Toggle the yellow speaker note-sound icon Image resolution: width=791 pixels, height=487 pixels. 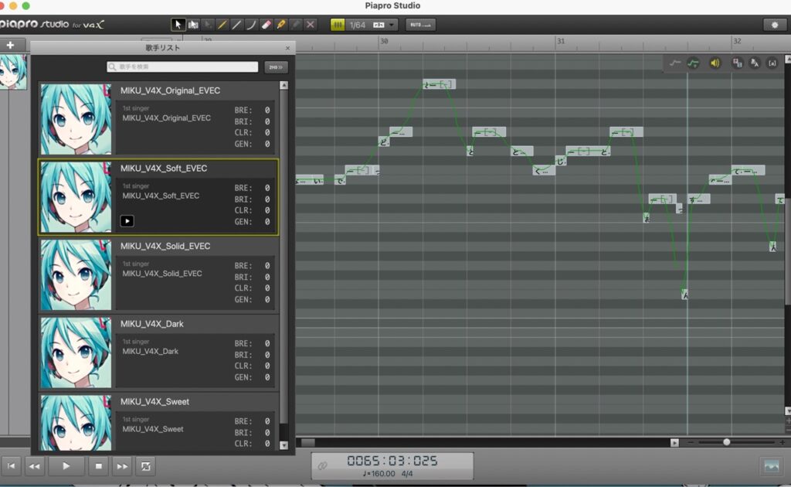tap(715, 63)
